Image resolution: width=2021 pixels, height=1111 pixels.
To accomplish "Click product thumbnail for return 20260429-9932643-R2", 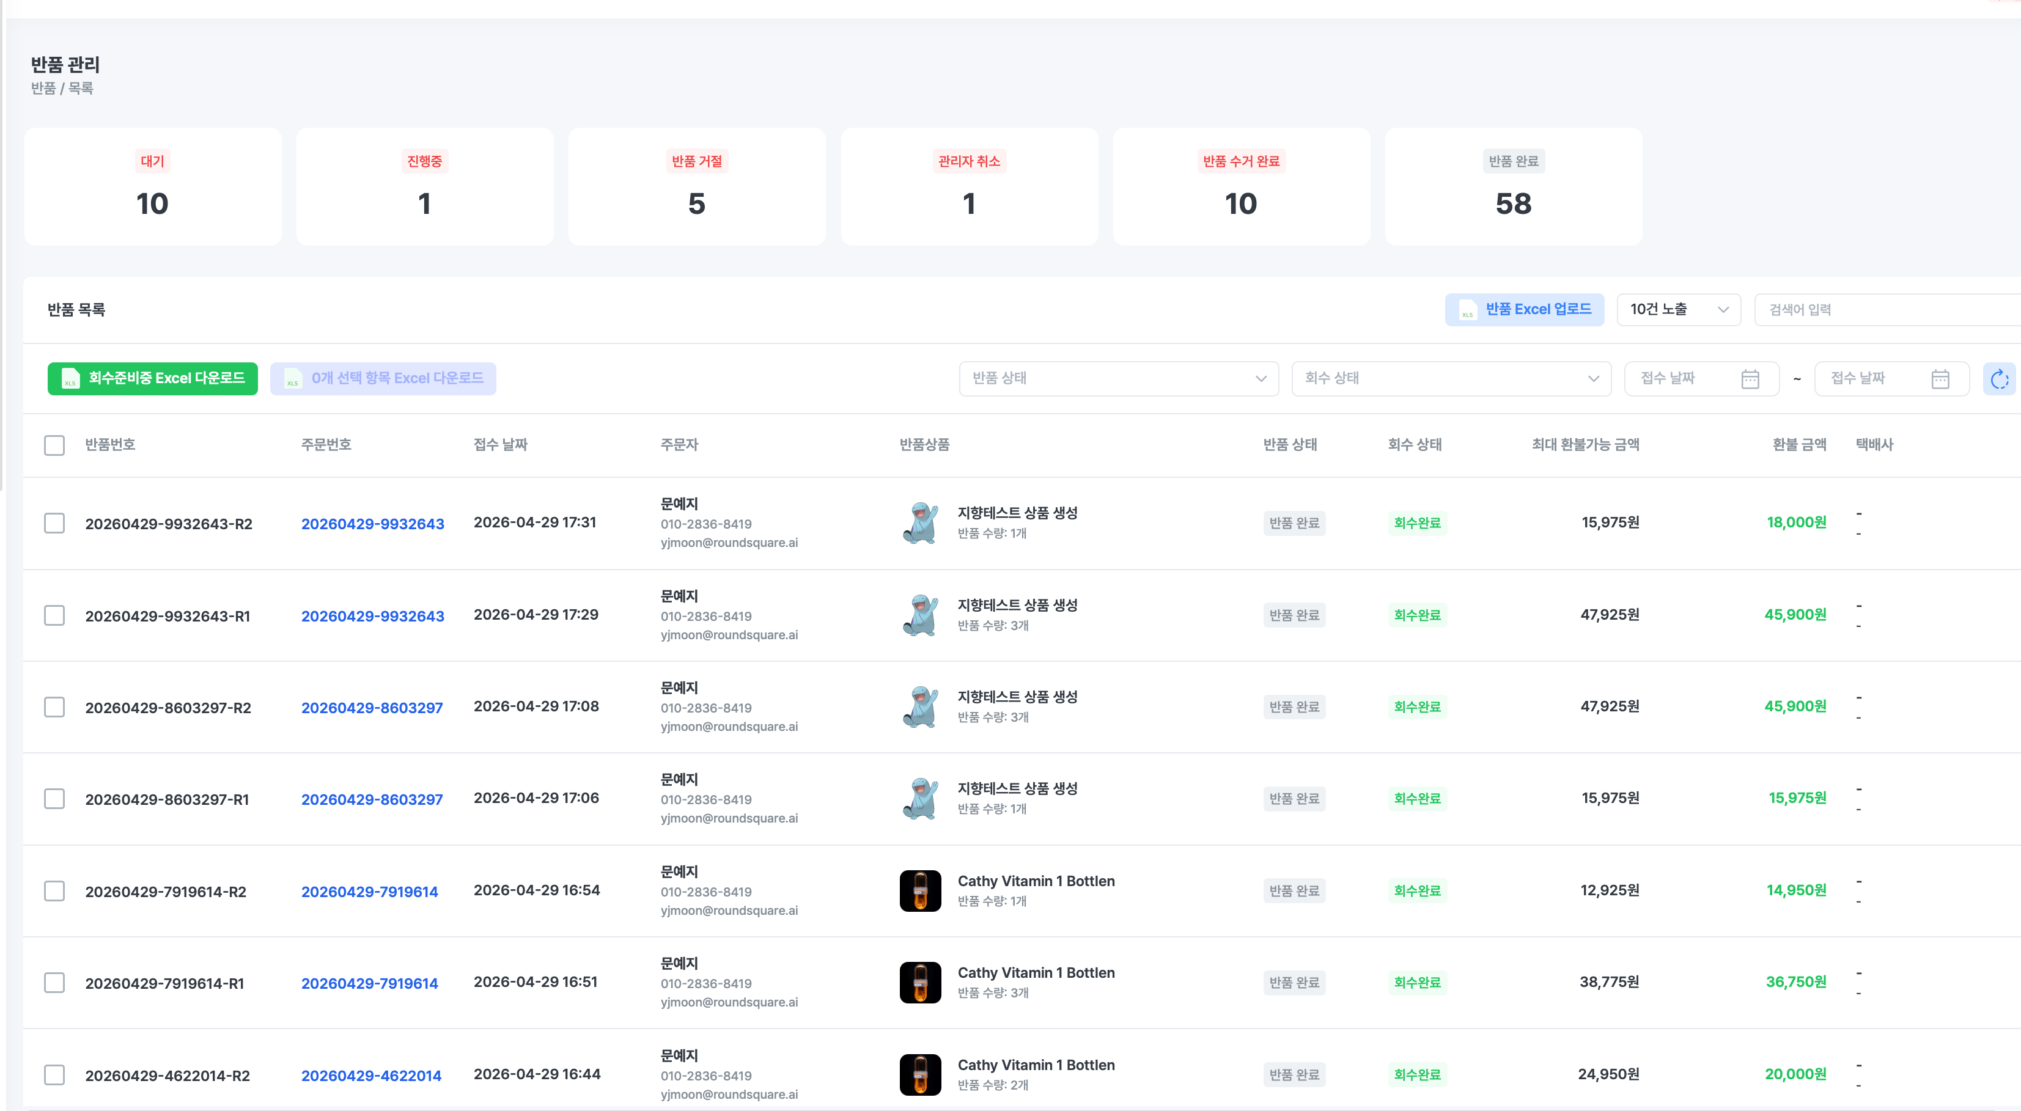I will coord(920,523).
